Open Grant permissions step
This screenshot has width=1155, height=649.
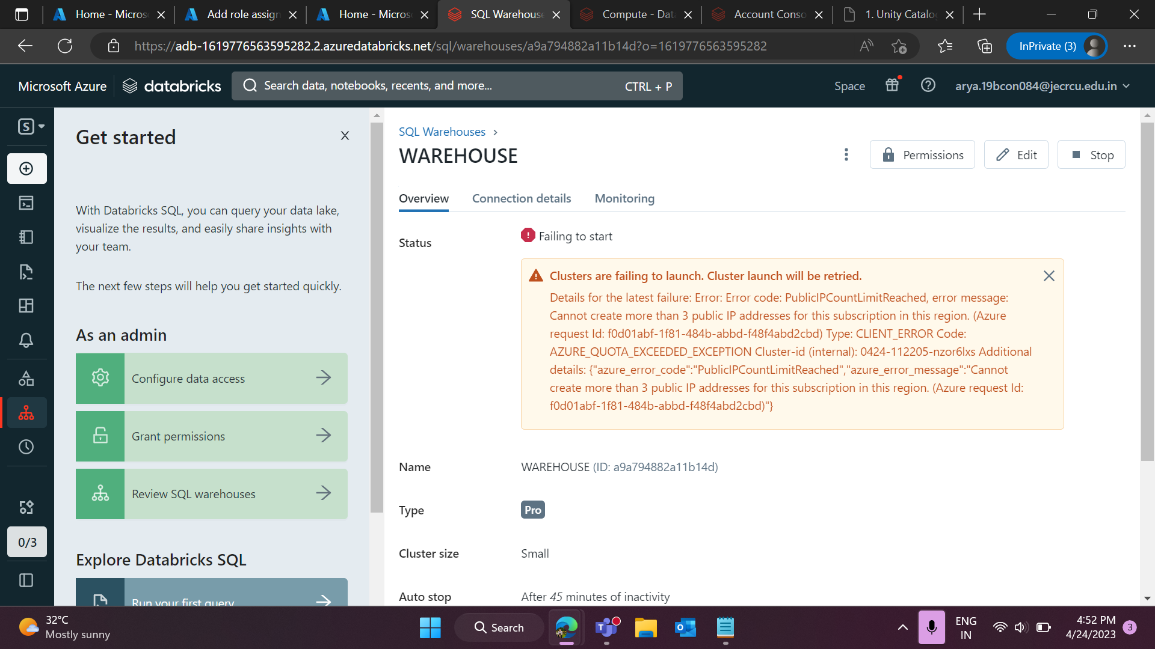[212, 436]
